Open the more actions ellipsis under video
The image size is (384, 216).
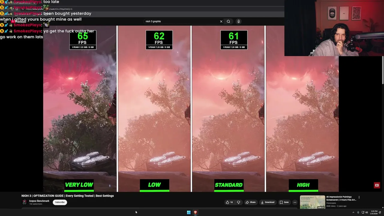point(295,202)
